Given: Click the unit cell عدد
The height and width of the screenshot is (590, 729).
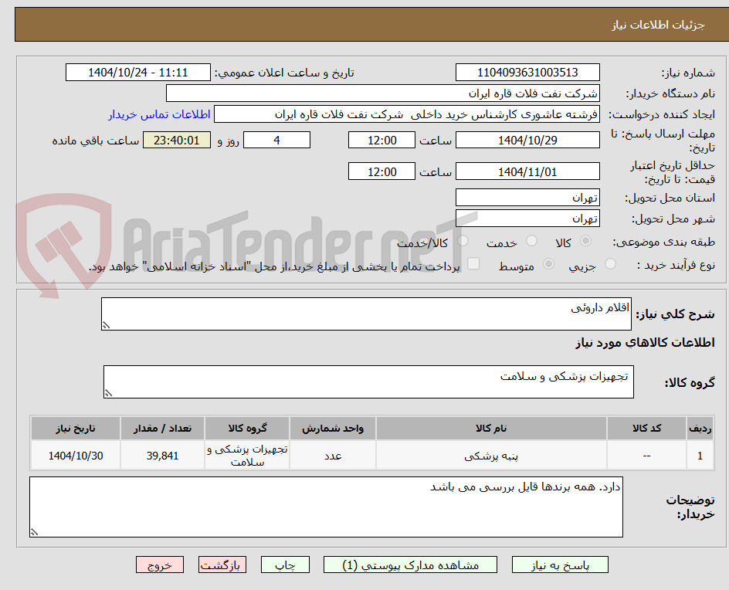Looking at the screenshot, I should coord(333,456).
